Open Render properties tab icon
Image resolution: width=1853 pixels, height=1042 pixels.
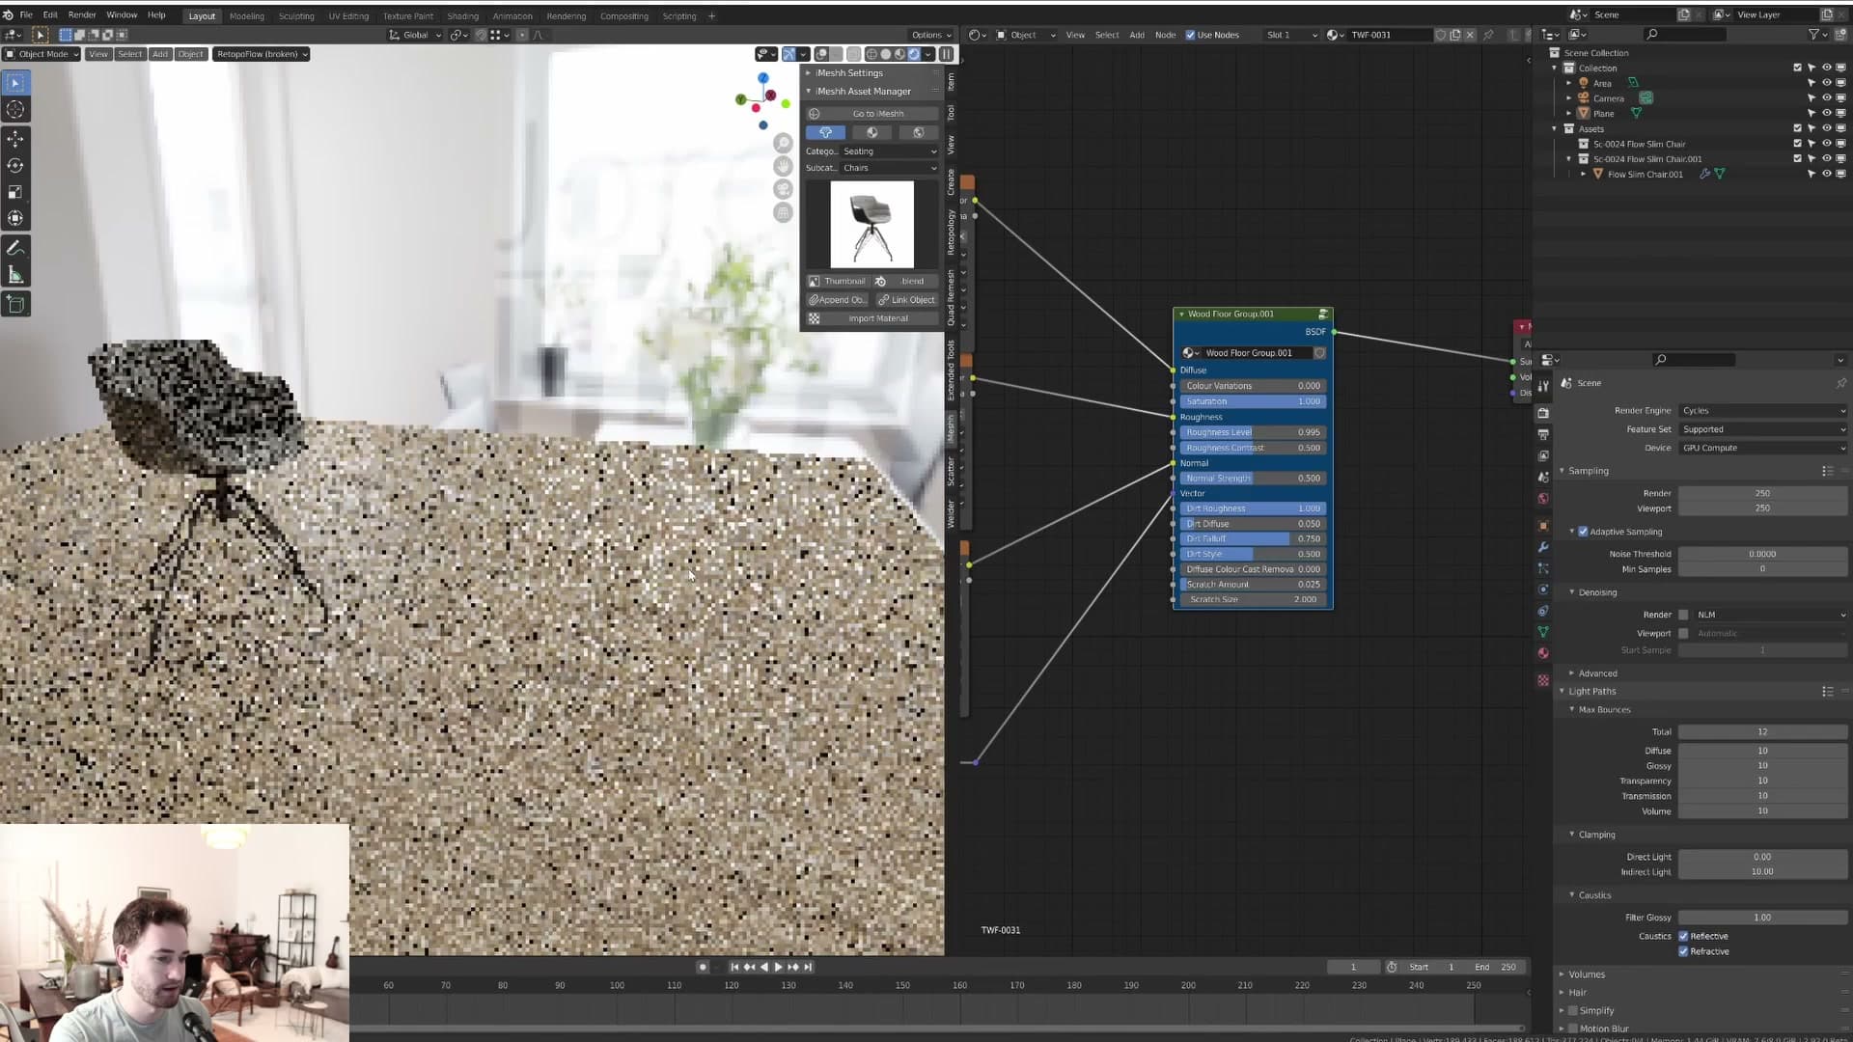(1543, 413)
